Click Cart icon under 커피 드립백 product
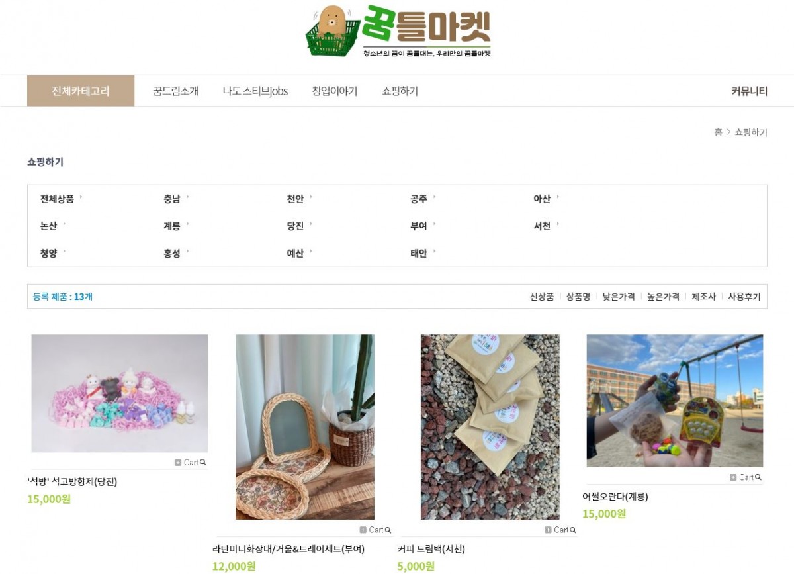This screenshot has width=794, height=574. click(x=560, y=530)
